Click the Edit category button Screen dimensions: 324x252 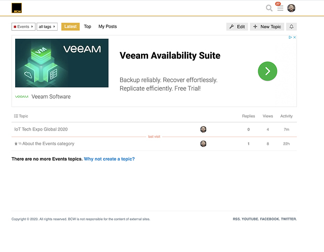(237, 27)
